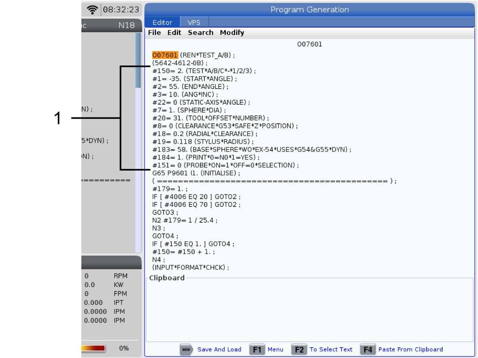This screenshot has height=358, width=478.
Task: Click the #183= 58. BASE*SPHERE line
Action: (x=252, y=150)
